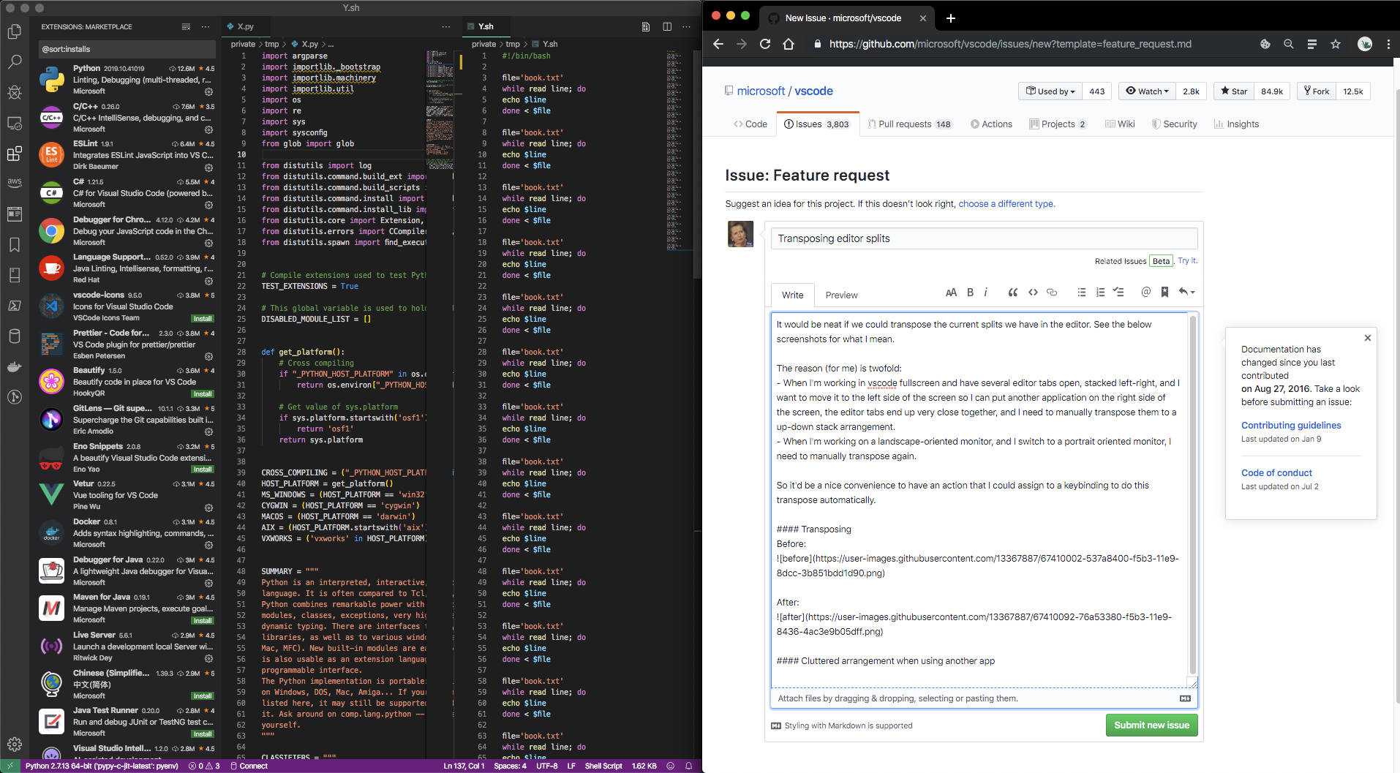The height and width of the screenshot is (773, 1400).
Task: Open the notifications bell in the status bar
Action: click(x=687, y=766)
